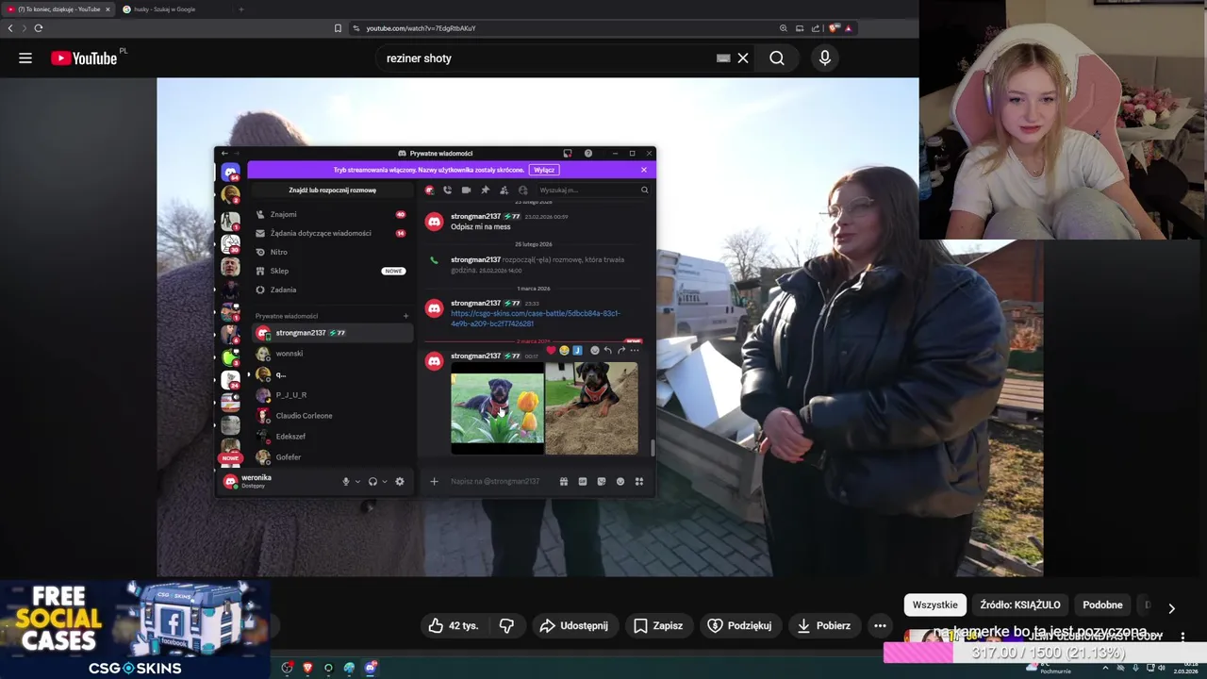Viewport: 1207px width, 679px height.
Task: Mute the Discord microphone
Action: pos(345,481)
